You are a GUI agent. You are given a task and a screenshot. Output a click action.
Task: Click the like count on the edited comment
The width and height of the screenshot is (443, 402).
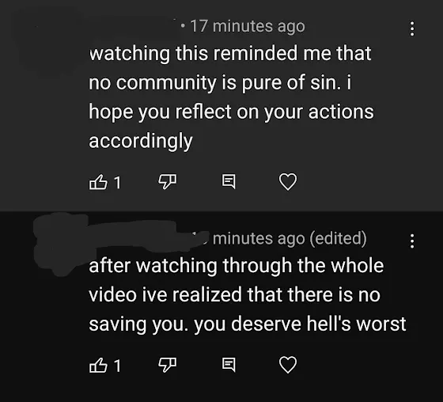(118, 366)
